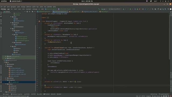Select colors.xml in values folder
This screenshot has width=172, height=97.
[x=13, y=86]
